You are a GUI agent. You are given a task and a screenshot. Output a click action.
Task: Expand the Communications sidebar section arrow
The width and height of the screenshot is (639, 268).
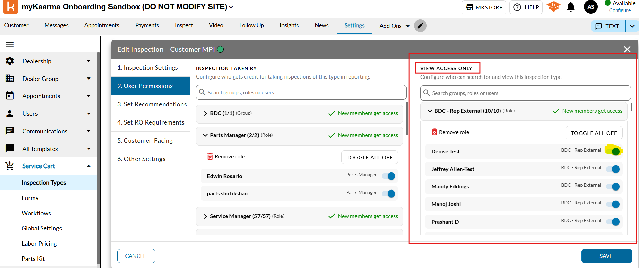coord(89,131)
